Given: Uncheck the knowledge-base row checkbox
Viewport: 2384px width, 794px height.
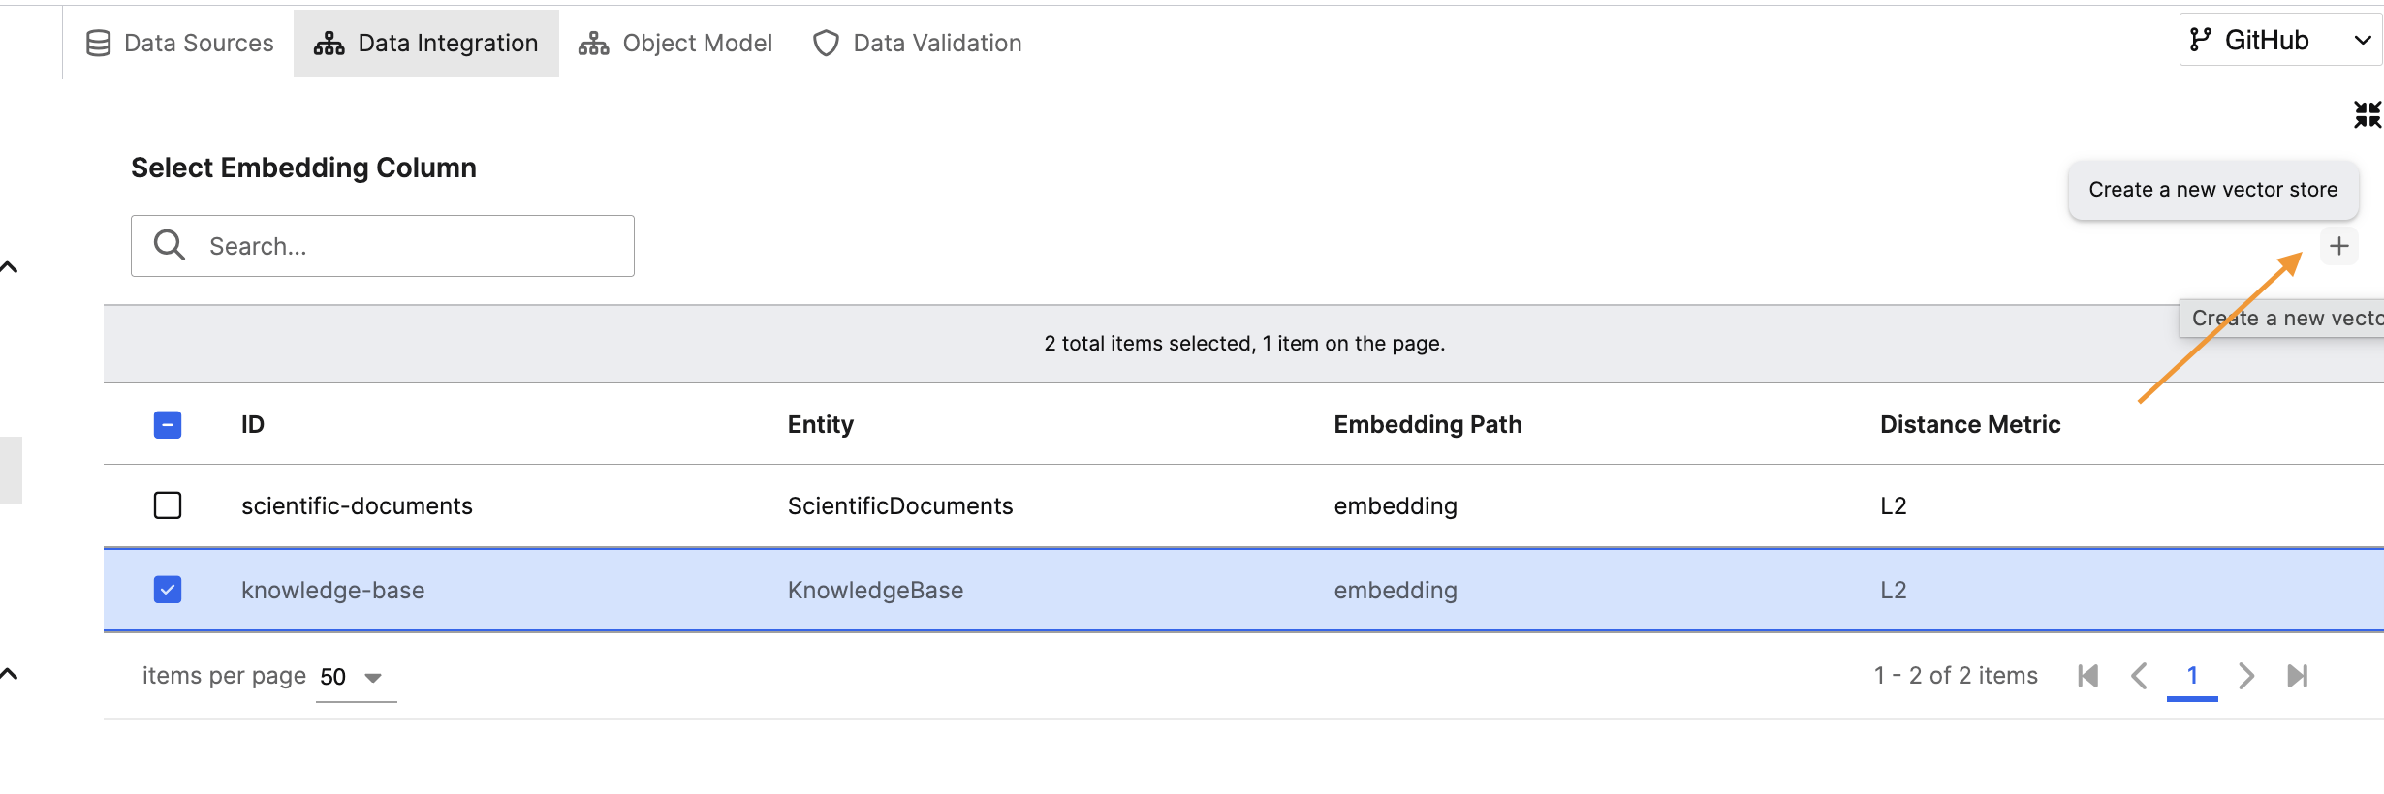Looking at the screenshot, I should pyautogui.click(x=168, y=590).
